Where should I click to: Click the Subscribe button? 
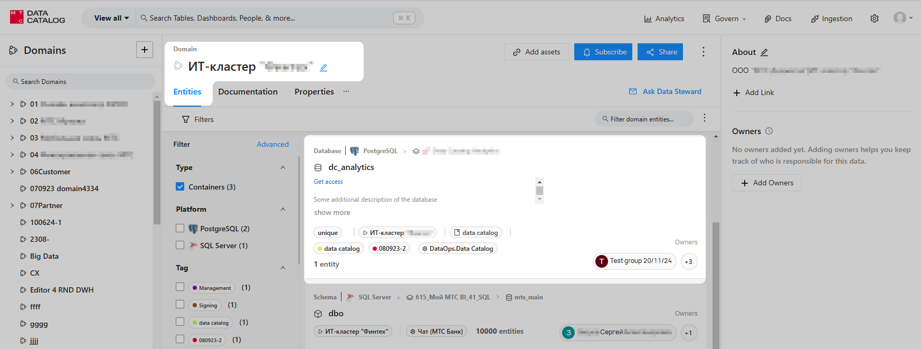tap(603, 52)
